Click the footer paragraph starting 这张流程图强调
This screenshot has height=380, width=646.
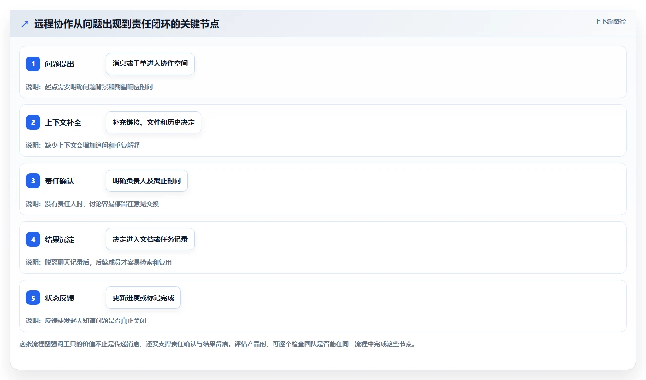pos(217,344)
